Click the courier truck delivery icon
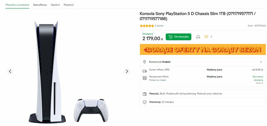 pyautogui.click(x=144, y=71)
